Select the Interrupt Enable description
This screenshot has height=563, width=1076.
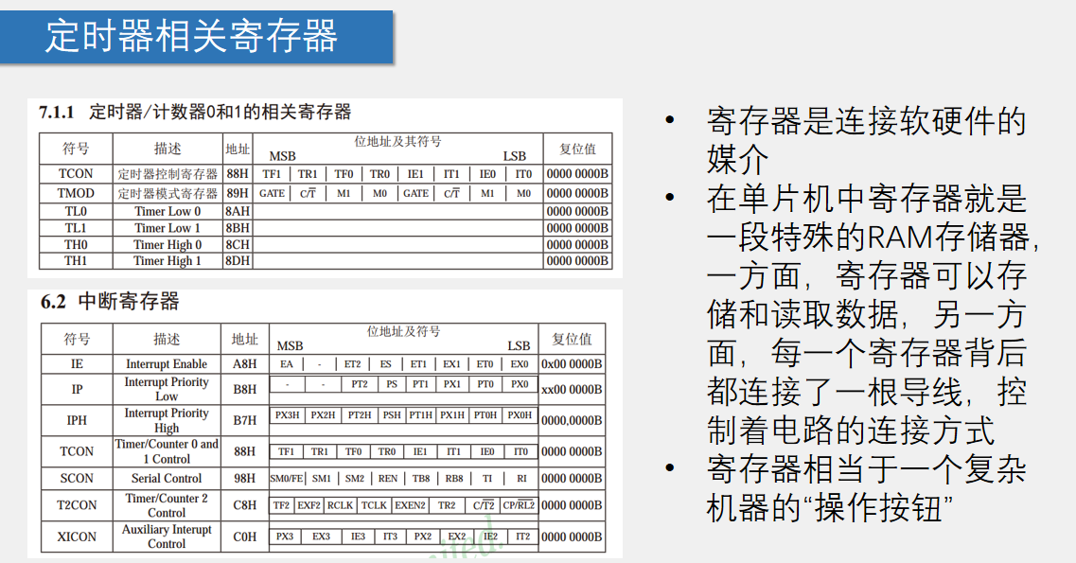point(167,363)
